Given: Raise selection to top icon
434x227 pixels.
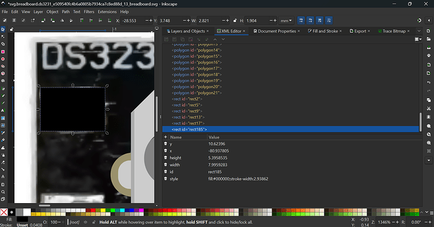Looking at the screenshot, I should click(x=82, y=21).
